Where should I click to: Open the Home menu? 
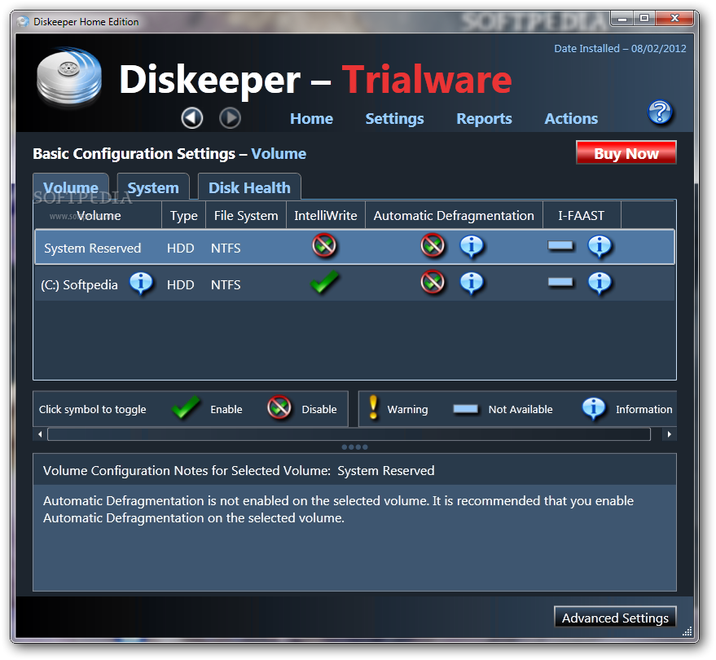click(311, 119)
